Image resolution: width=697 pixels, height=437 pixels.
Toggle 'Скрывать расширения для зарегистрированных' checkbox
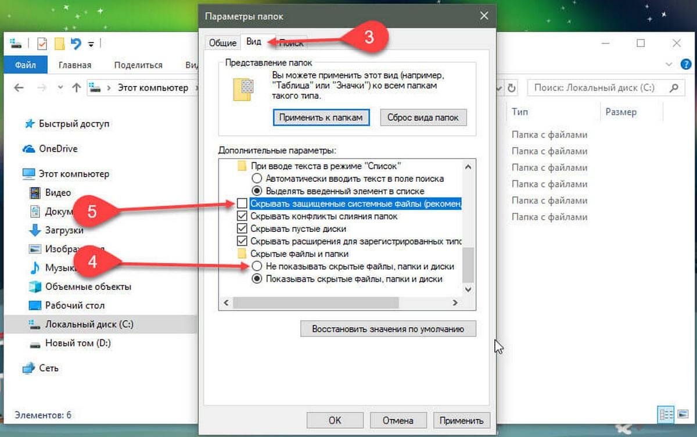(242, 241)
